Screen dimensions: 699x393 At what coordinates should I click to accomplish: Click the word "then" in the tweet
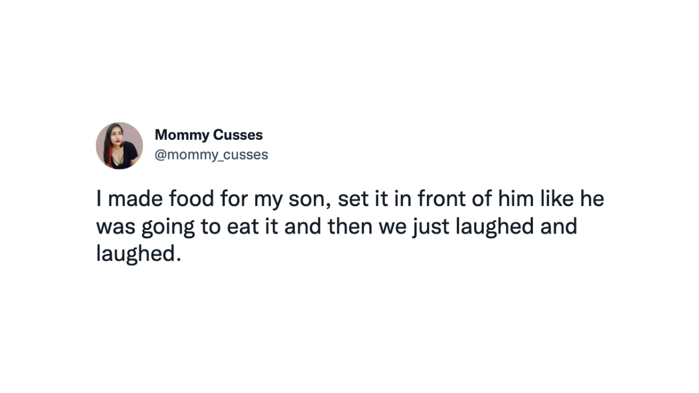click(352, 226)
